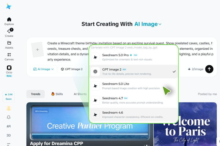
Task: Switch to the Skills tab
Action: [57, 94]
